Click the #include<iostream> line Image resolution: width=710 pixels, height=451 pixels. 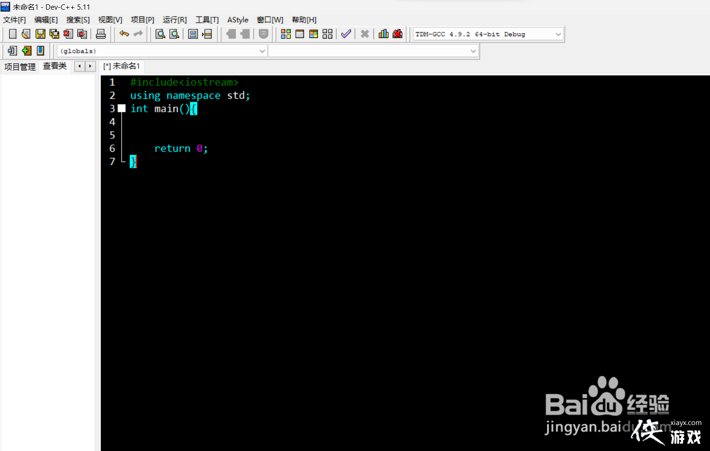coord(184,82)
